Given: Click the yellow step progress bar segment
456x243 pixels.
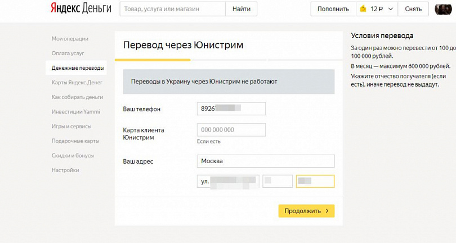Looking at the screenshot, I should pos(153,60).
